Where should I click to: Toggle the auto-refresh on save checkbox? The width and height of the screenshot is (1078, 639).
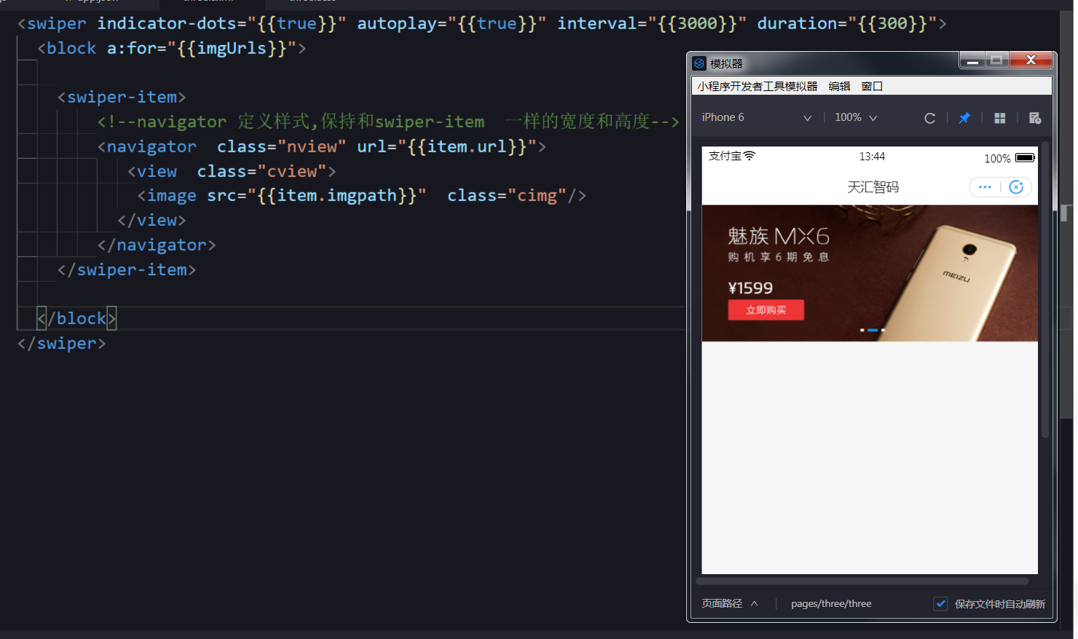coord(940,603)
